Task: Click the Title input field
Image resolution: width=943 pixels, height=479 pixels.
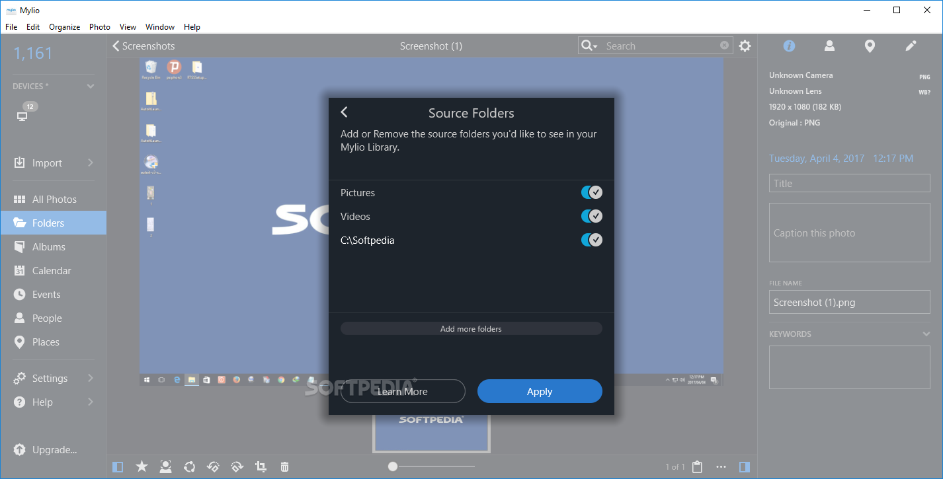Action: (850, 183)
